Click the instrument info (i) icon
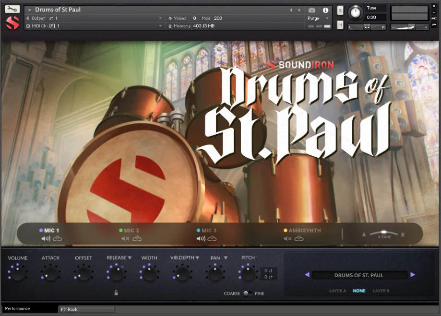441x316 pixels. (x=325, y=10)
